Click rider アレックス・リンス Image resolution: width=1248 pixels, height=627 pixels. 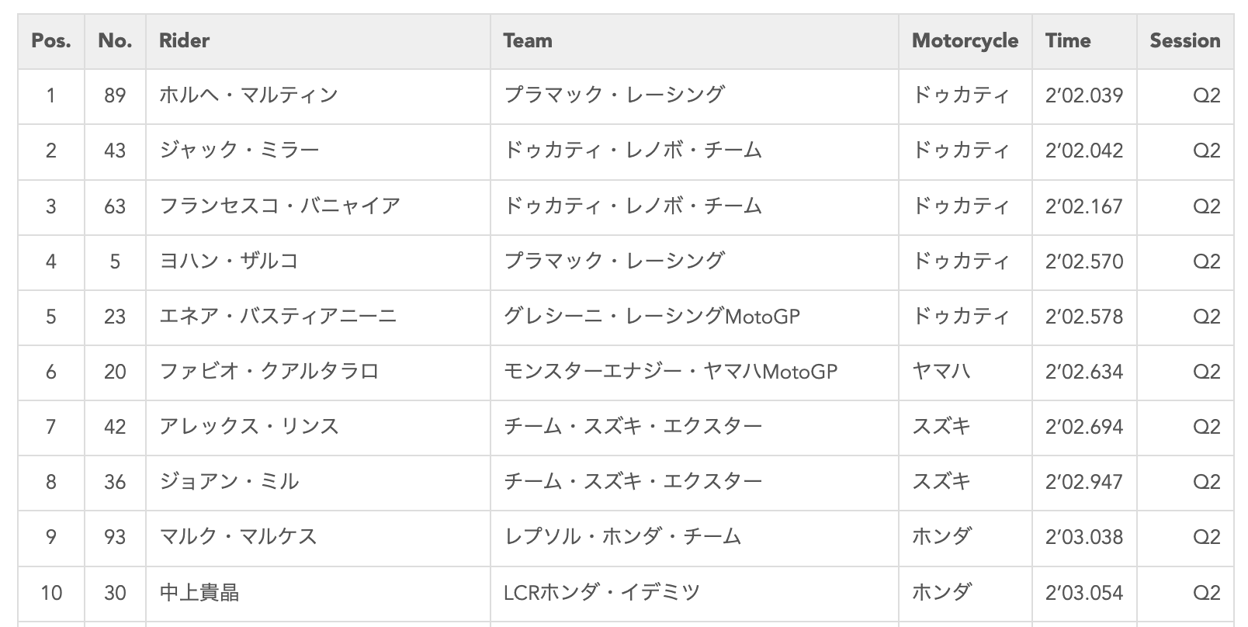point(248,427)
